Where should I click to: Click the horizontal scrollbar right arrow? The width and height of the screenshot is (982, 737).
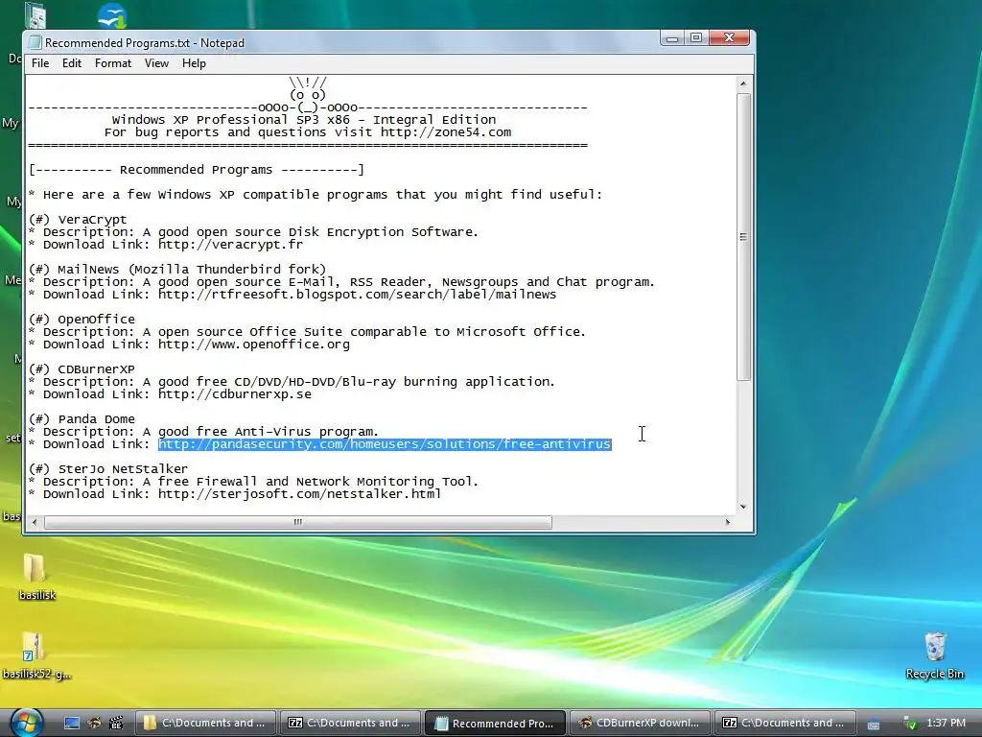728,522
